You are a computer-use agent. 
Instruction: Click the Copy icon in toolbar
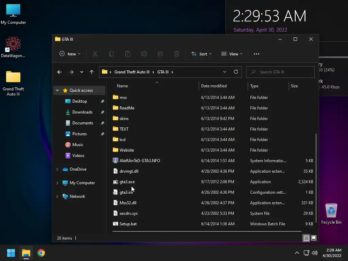[x=111, y=54]
